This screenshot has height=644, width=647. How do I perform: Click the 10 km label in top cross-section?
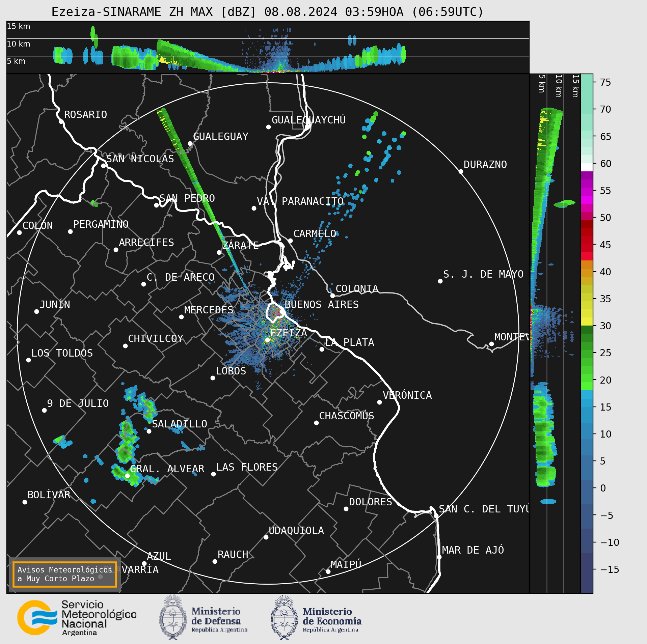click(19, 44)
